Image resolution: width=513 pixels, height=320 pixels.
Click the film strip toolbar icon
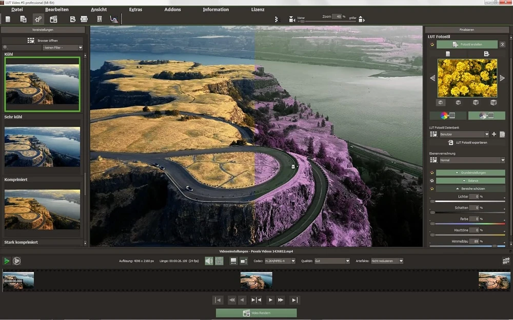pos(84,19)
